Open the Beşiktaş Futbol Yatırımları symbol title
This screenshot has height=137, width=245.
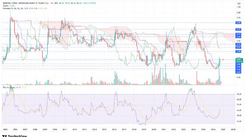coord(26,3)
